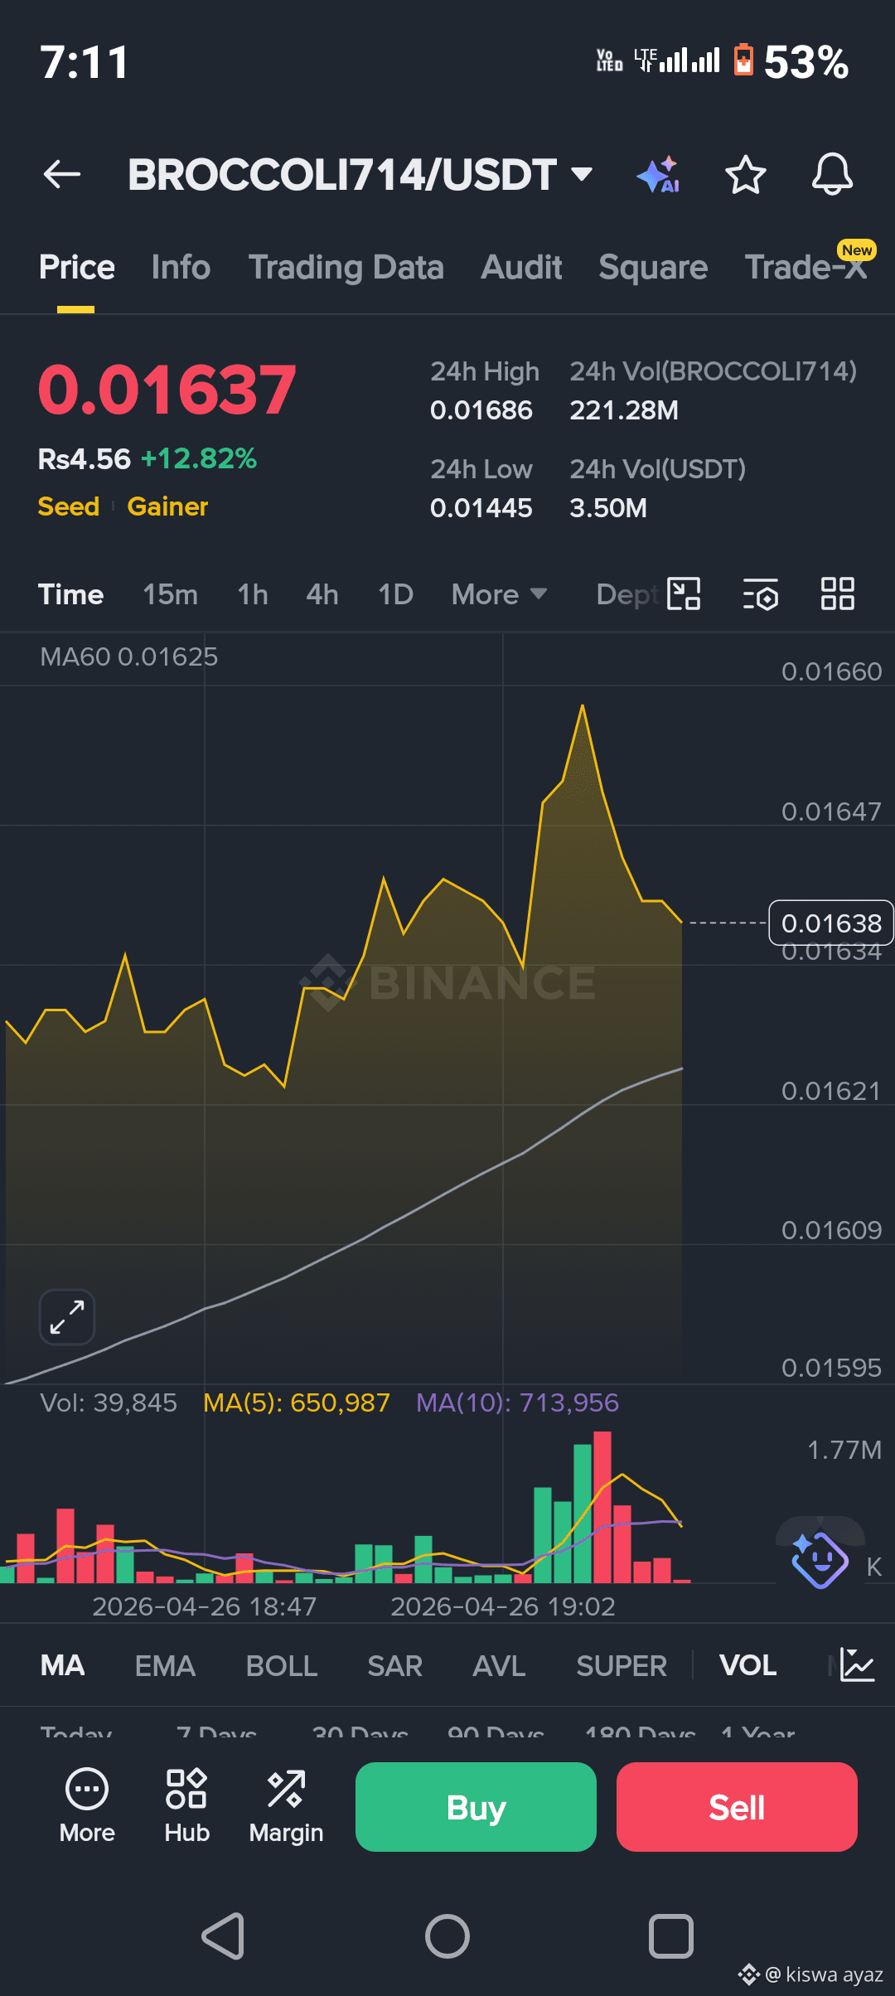Viewport: 895px width, 1996px height.
Task: Toggle the BOLL indicator
Action: 282,1665
